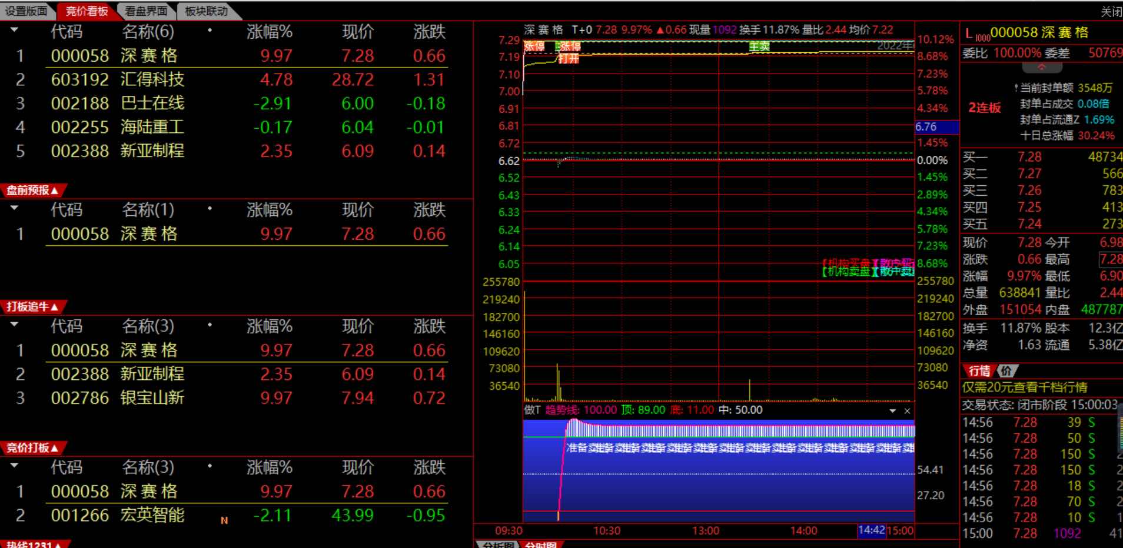Select 汇得科技 row in the stock list
The width and height of the screenshot is (1123, 548).
(x=152, y=79)
